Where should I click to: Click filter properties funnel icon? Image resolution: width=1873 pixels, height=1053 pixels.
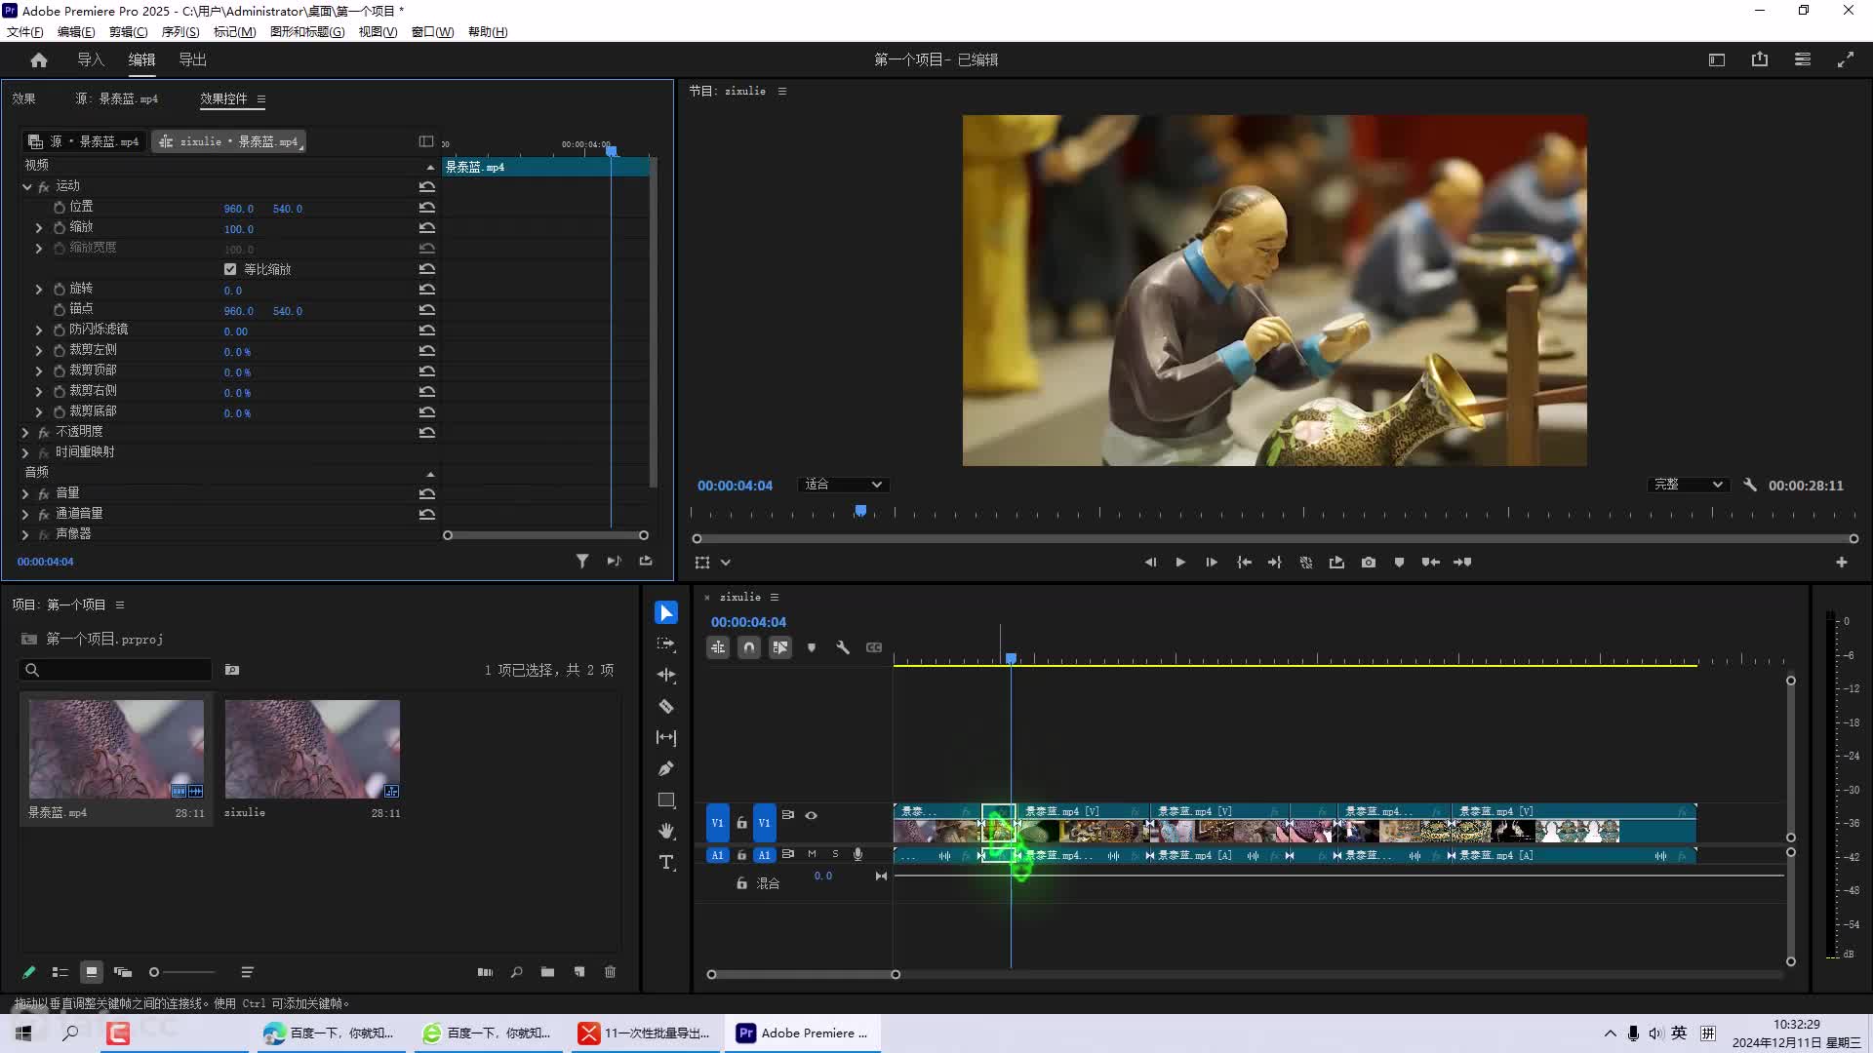coord(582,561)
